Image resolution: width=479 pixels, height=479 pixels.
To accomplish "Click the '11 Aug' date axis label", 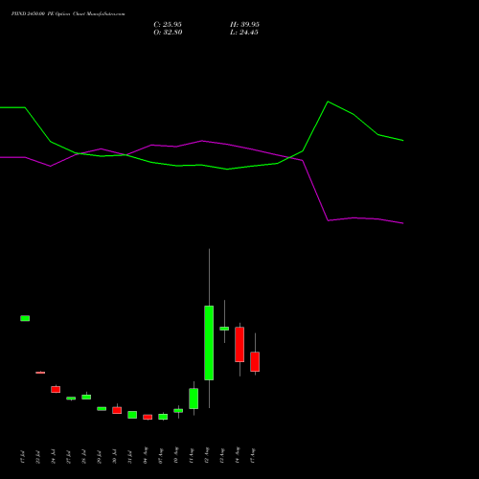I will click(192, 455).
